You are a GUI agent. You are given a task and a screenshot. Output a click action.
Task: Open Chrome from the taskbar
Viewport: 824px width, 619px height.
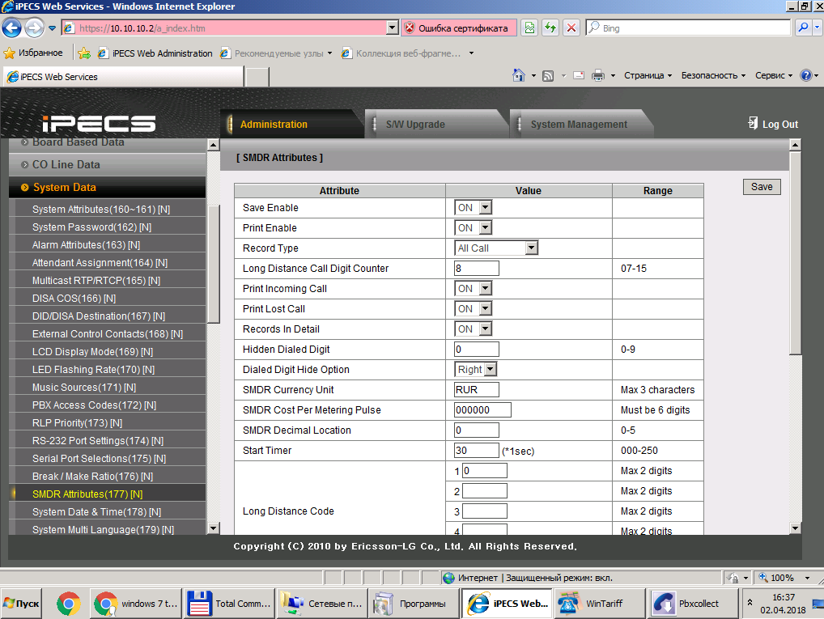(68, 604)
